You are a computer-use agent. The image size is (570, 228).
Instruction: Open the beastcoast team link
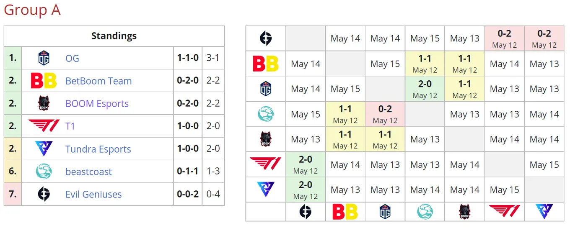tap(88, 172)
